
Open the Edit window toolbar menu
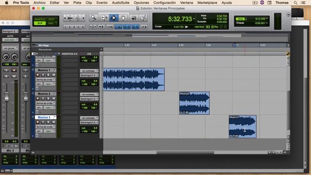[288, 15]
